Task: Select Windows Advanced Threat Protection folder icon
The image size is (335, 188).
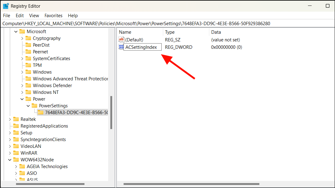Action: (x=28, y=79)
